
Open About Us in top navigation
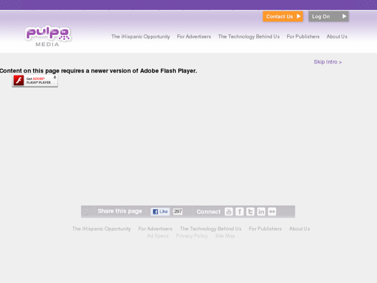(x=337, y=37)
